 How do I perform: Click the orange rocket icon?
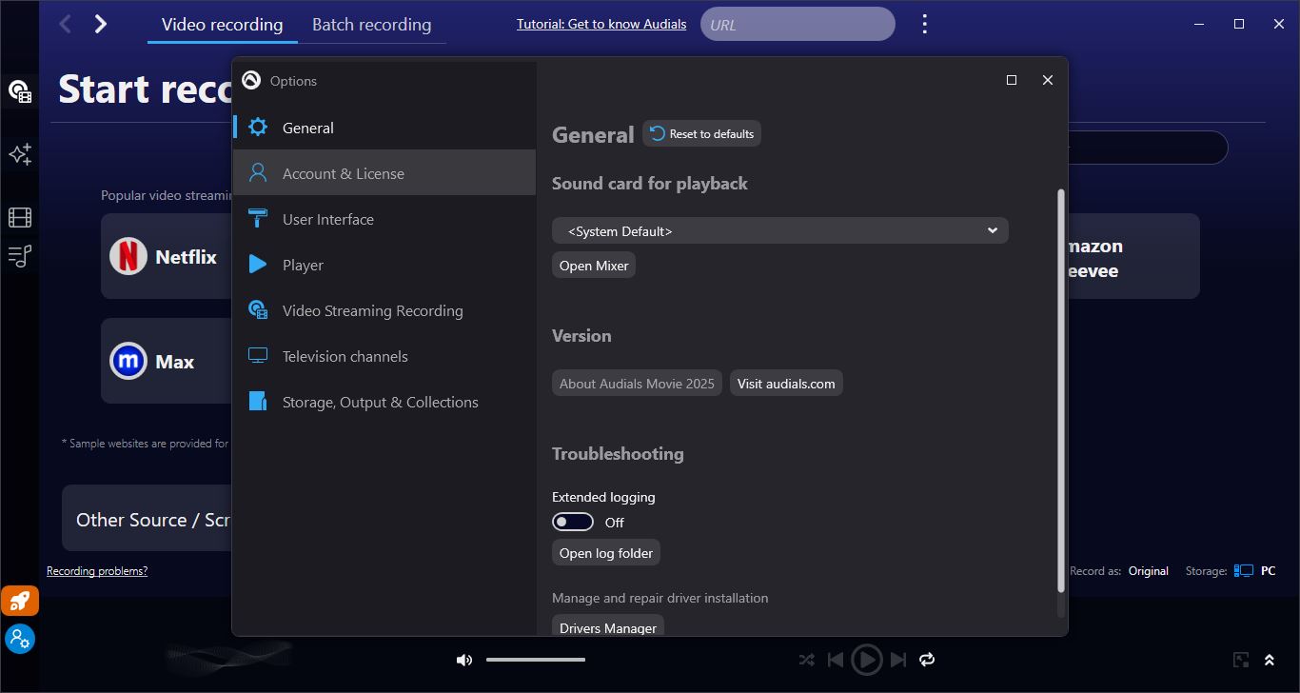coord(20,601)
